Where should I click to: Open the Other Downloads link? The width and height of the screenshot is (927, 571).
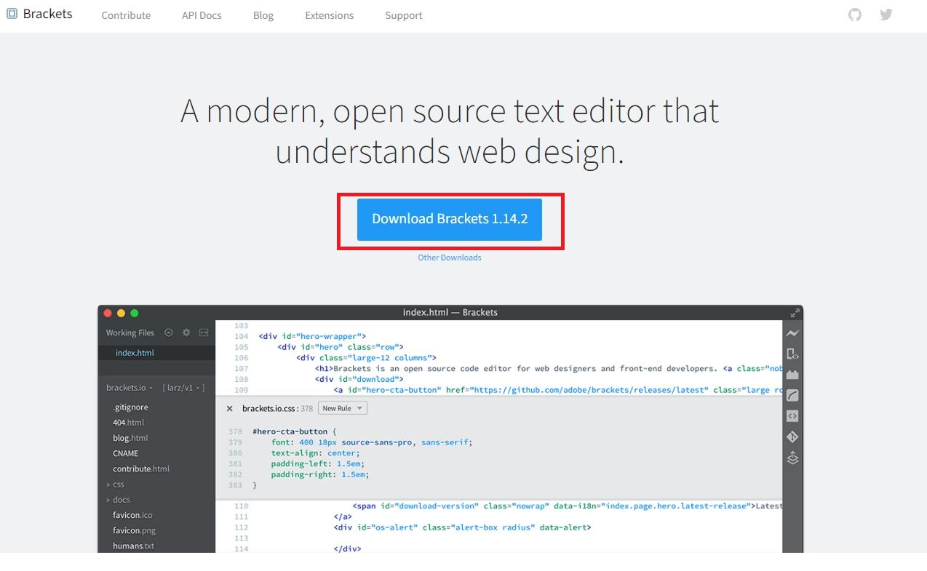(450, 257)
